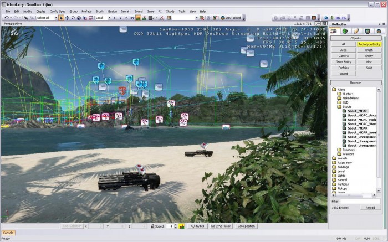Open the Prefabs menu

86,12
